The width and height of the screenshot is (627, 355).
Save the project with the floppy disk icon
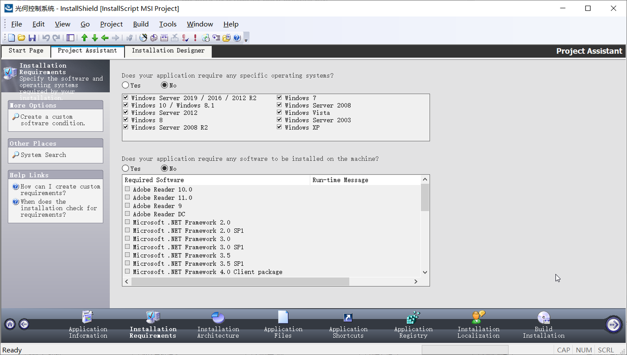(32, 38)
